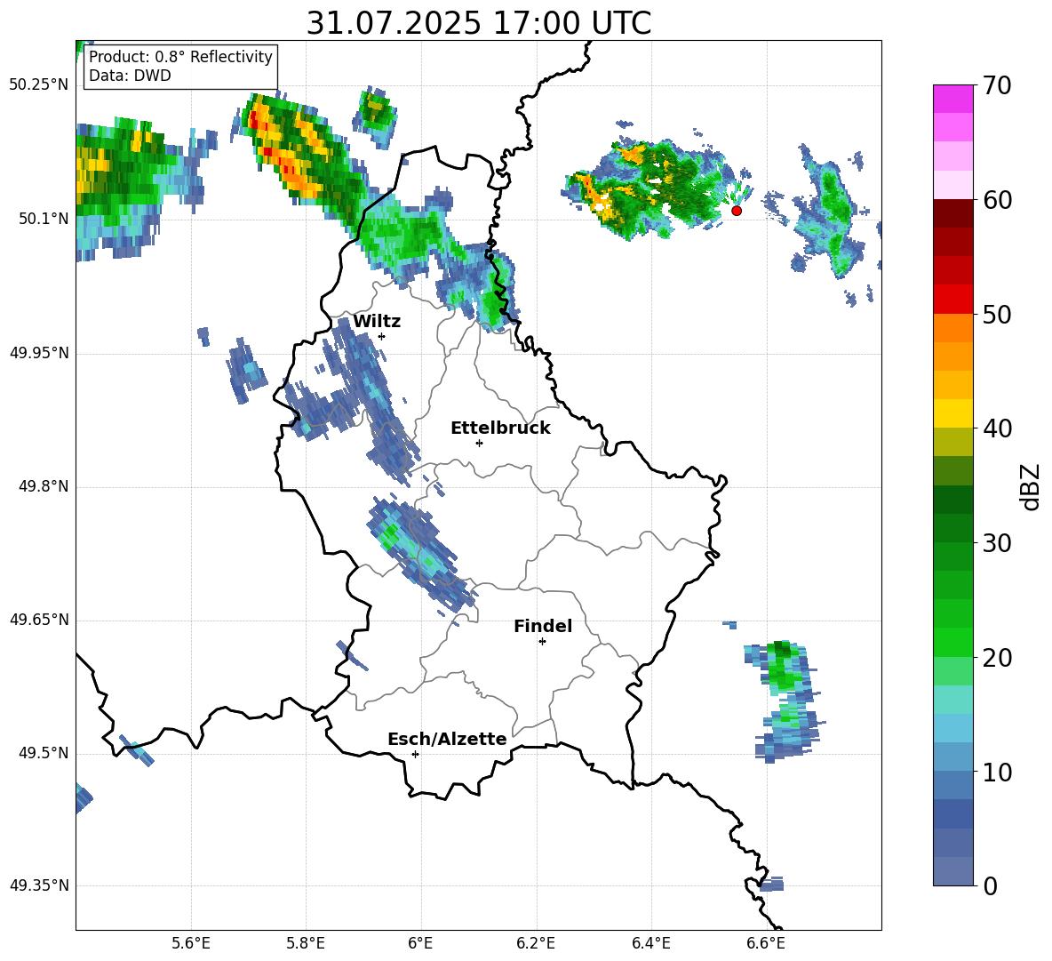Click the 49.95°N latitude tick label
This screenshot has height=961, width=1052.
pyautogui.click(x=39, y=353)
